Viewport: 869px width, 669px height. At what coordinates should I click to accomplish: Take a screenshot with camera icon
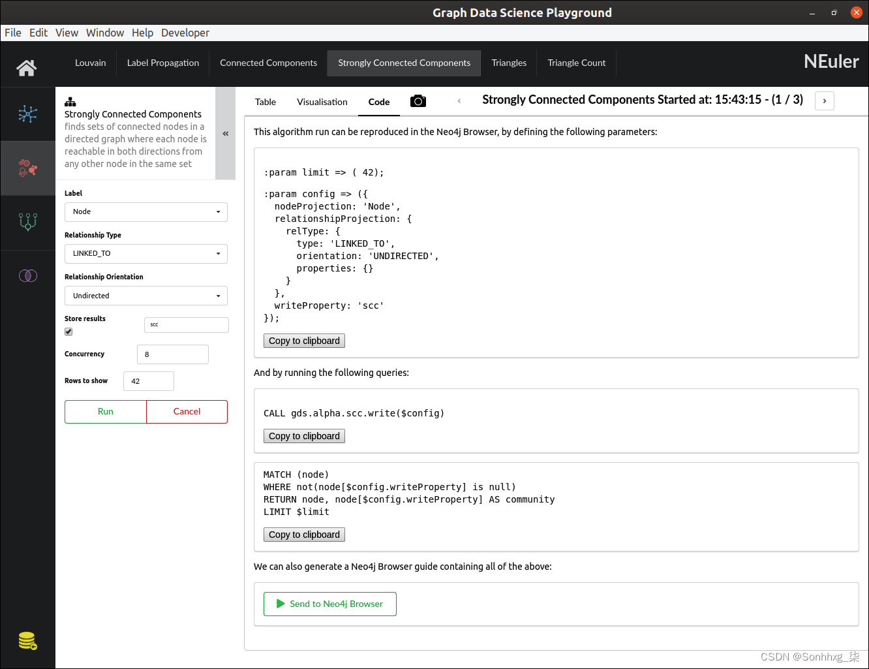418,101
